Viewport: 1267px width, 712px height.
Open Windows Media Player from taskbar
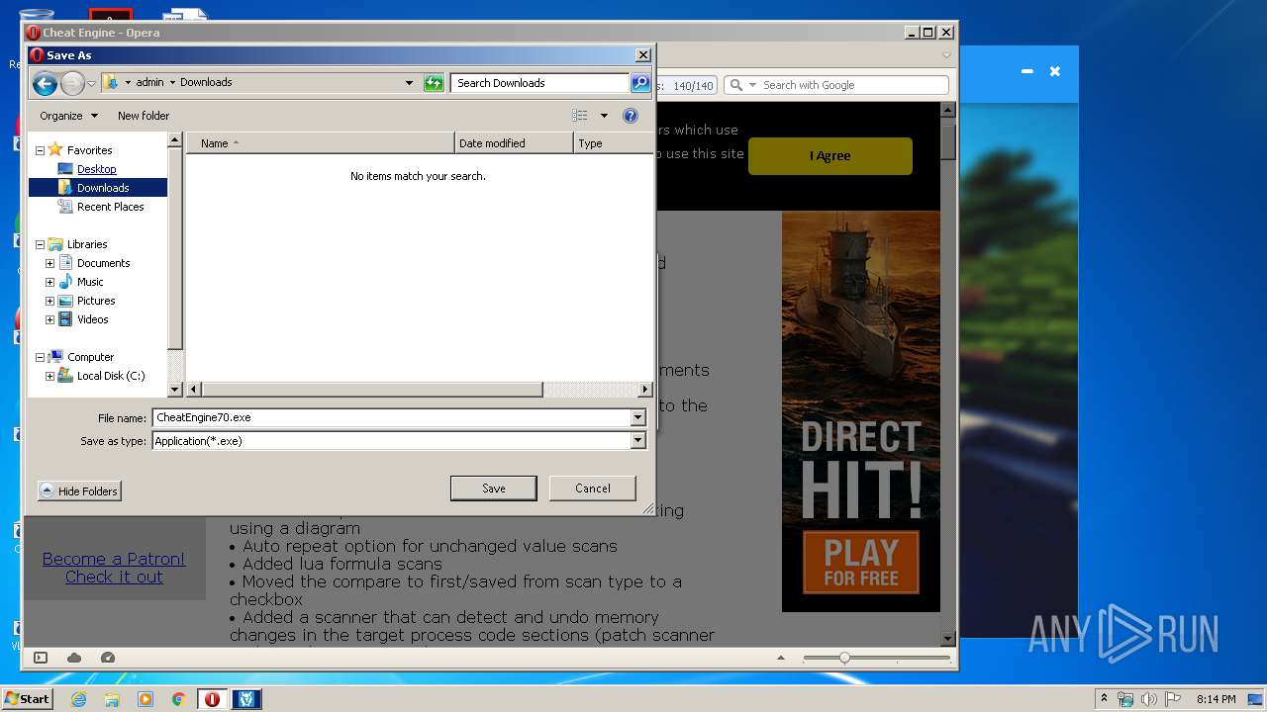coord(146,699)
